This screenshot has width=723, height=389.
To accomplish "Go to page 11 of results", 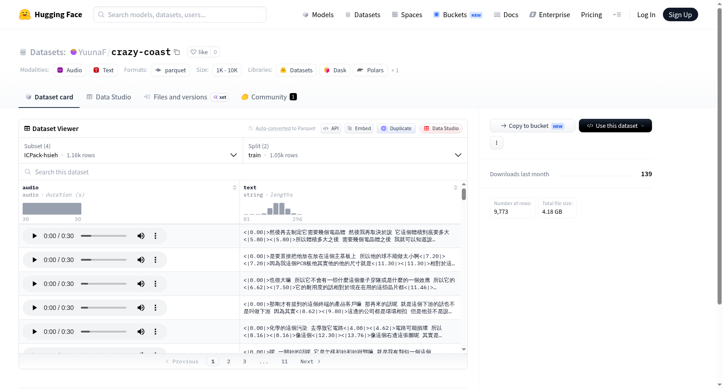I will (284, 361).
